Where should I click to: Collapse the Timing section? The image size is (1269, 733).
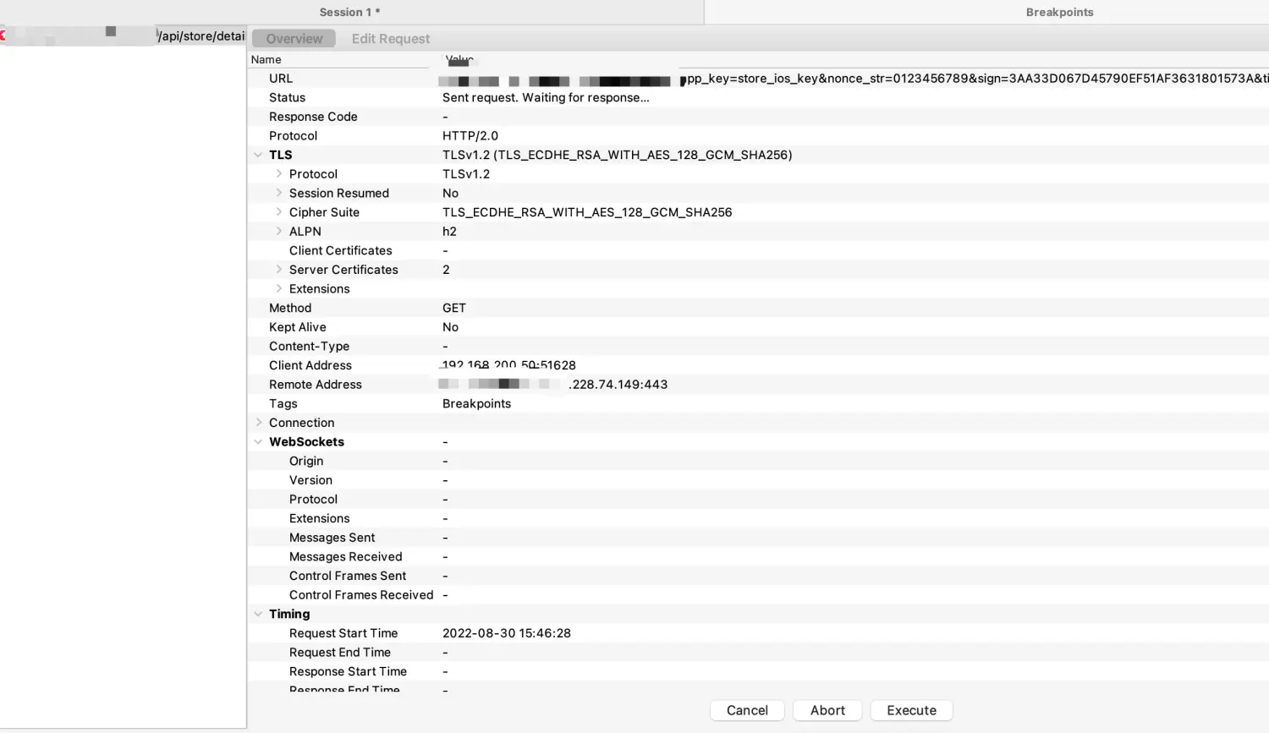(x=258, y=614)
